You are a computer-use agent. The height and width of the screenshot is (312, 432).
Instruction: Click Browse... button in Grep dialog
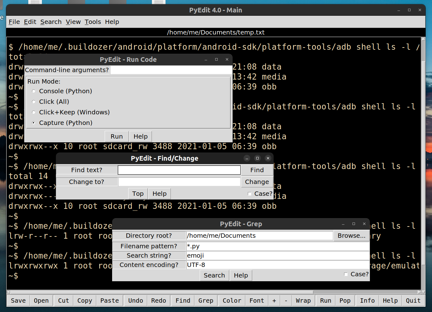[x=352, y=236]
